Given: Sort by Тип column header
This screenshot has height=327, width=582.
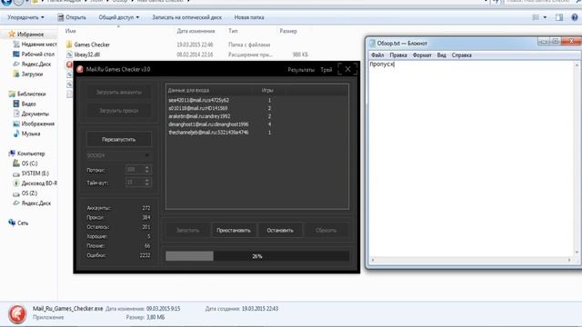Looking at the screenshot, I should tap(233, 31).
